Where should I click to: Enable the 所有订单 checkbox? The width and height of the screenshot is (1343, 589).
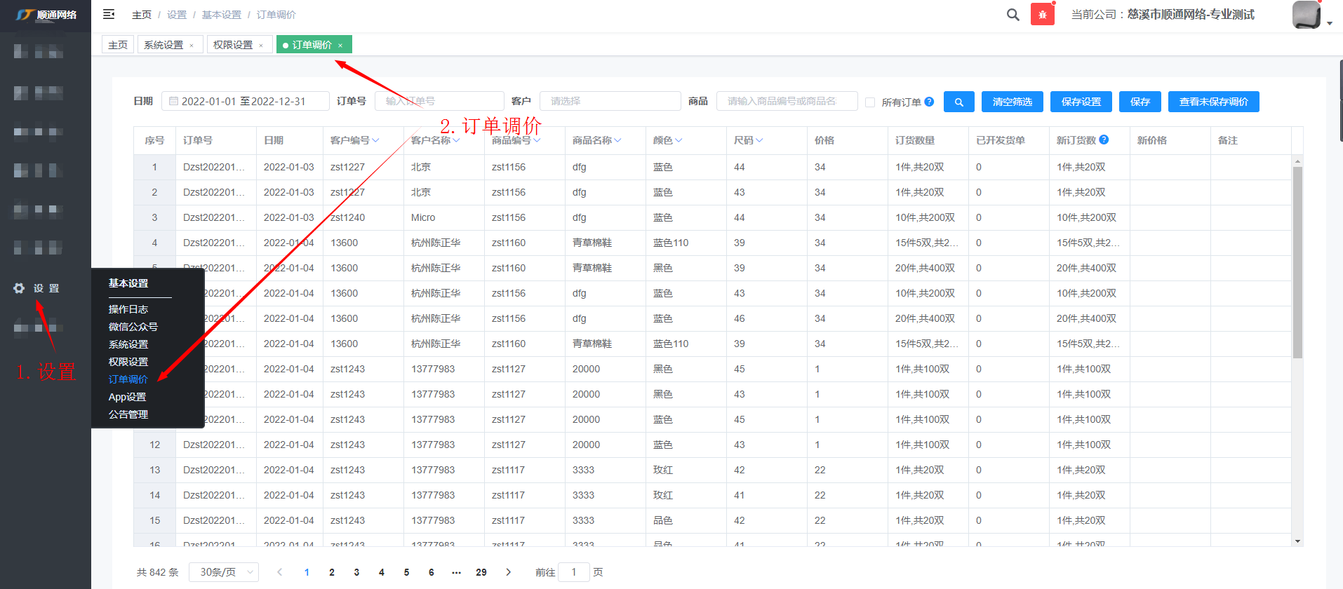click(x=870, y=102)
